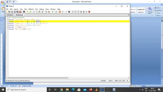
Task: Click the "test or" print line
Action: (x=28, y=23)
